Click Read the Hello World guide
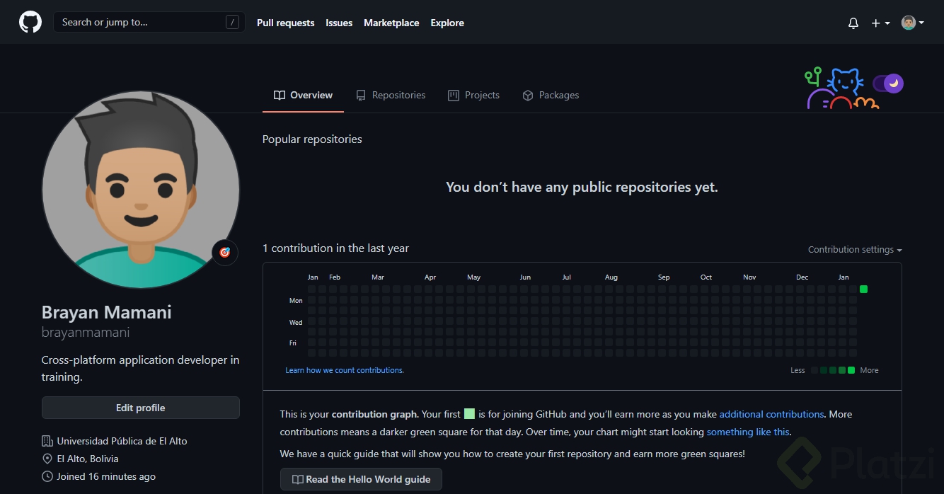Viewport: 944px width, 494px height. click(x=361, y=479)
